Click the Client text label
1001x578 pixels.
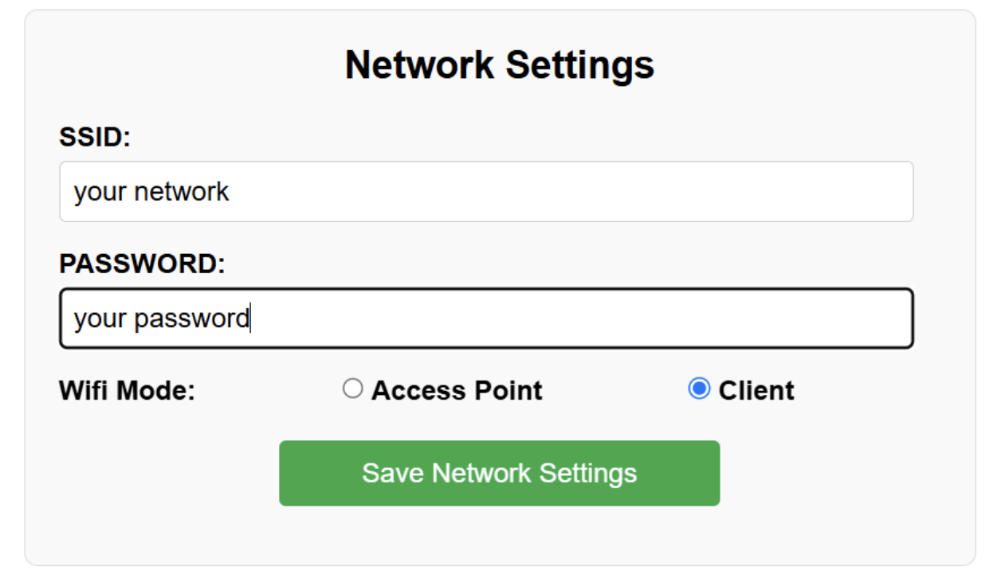click(756, 389)
